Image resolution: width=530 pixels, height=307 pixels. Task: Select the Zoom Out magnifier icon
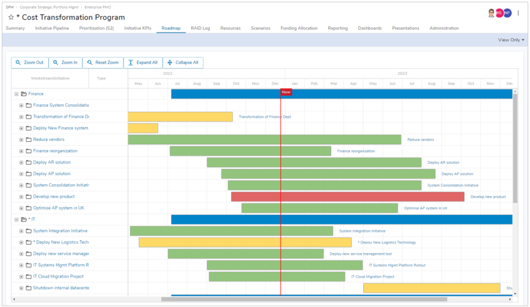18,62
